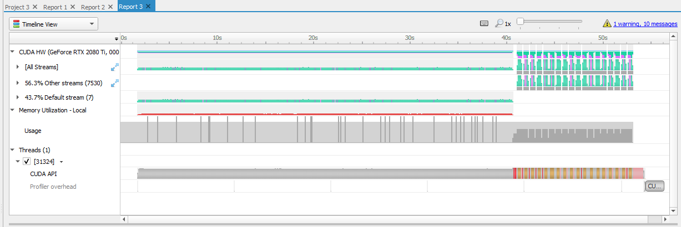Collapse Memory Utilization - Local row

pos(13,110)
